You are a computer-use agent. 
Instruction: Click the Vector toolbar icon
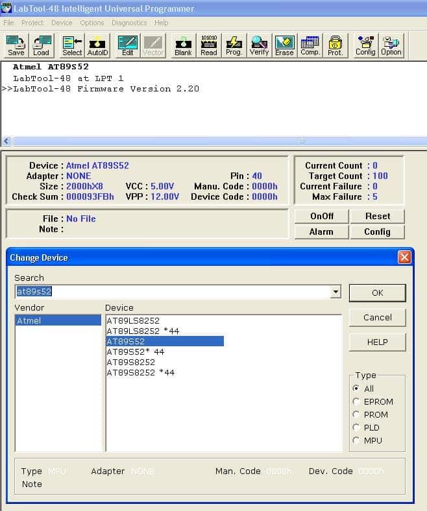click(x=153, y=45)
